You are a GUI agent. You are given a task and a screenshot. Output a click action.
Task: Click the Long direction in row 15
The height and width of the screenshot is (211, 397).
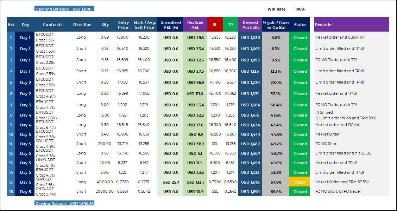(81, 182)
